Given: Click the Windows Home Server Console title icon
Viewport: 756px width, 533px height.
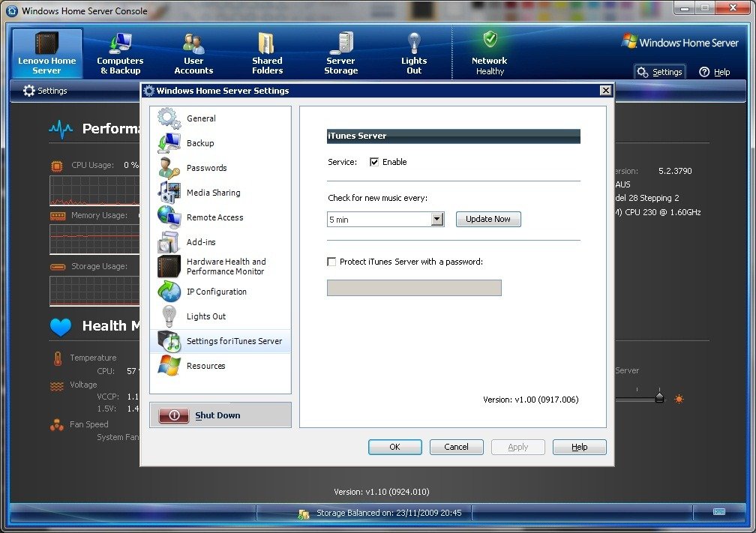Looking at the screenshot, I should coord(11,10).
